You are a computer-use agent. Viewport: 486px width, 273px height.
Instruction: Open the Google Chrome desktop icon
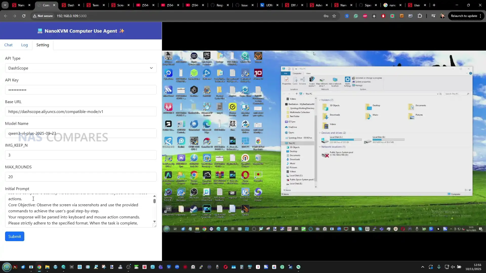pyautogui.click(x=194, y=176)
